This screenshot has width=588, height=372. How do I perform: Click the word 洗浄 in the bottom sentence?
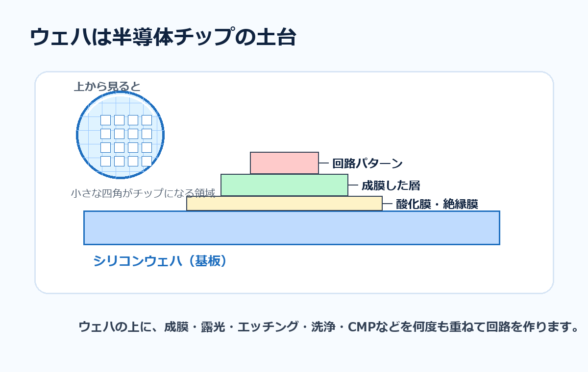coord(323,326)
